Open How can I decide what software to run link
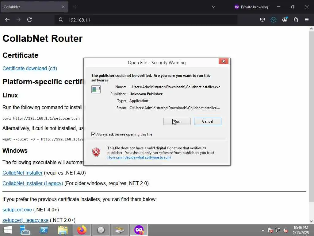The width and height of the screenshot is (314, 236). pyautogui.click(x=139, y=157)
